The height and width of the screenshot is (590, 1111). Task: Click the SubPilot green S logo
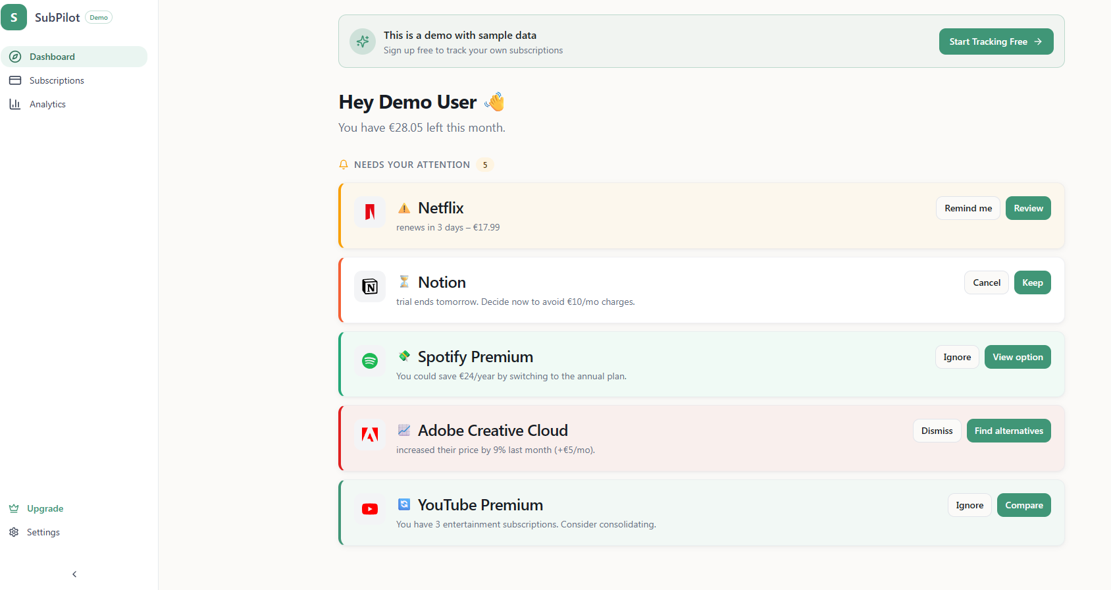click(14, 17)
